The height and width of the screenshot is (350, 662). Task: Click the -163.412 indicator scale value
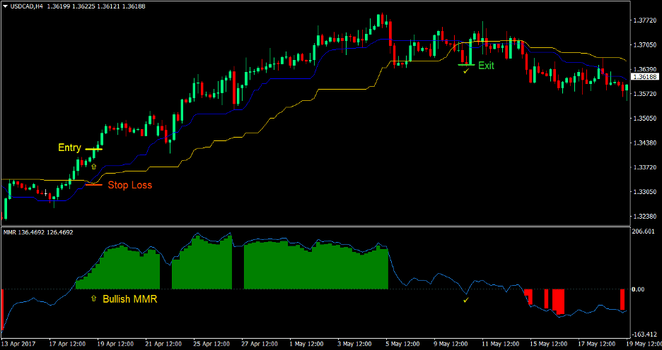[x=645, y=334]
